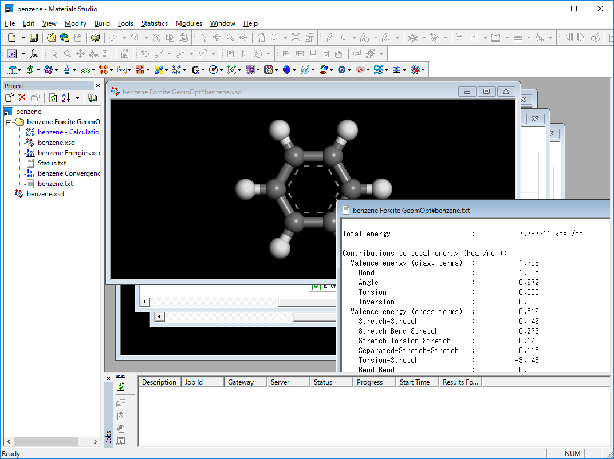
Task: Click the Project panel horizontal scrollbar
Action: coord(46,442)
